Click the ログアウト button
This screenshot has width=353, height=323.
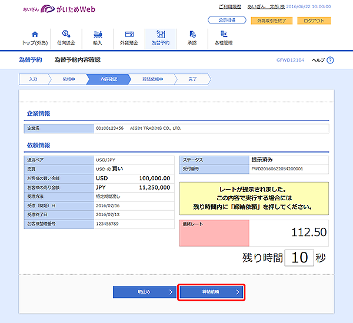313,21
